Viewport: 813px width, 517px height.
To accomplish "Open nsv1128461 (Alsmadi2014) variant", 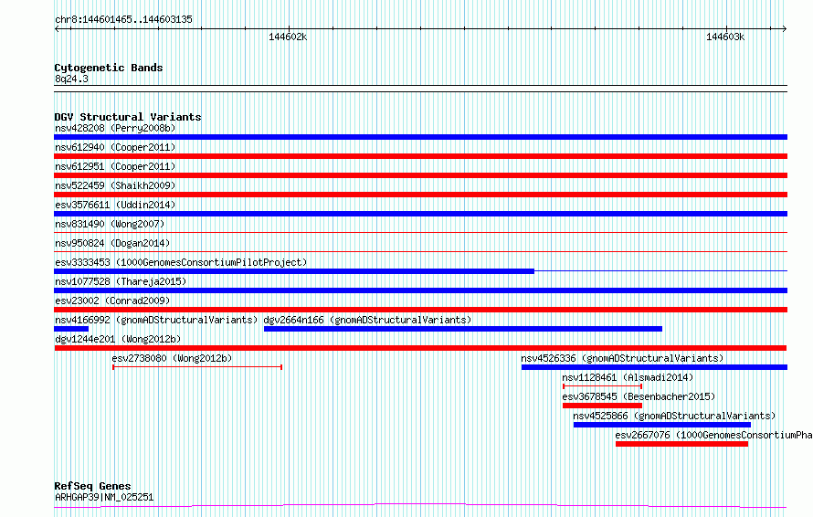I will pyautogui.click(x=628, y=377).
